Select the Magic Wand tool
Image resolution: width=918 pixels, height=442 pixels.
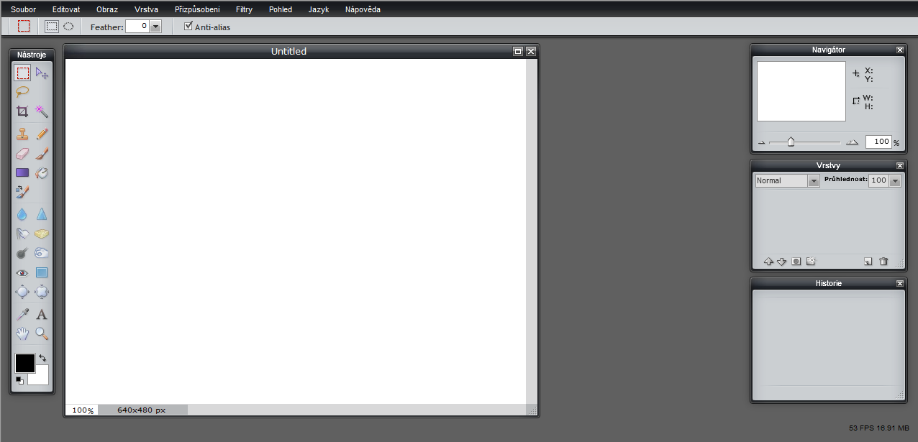42,111
